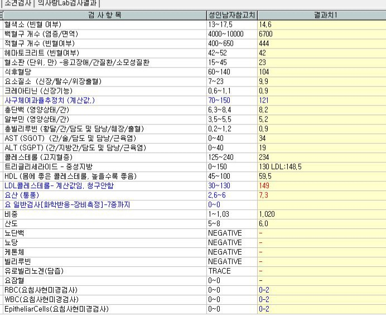
Task: Select the 결과치1 column header
Action: pyautogui.click(x=321, y=15)
